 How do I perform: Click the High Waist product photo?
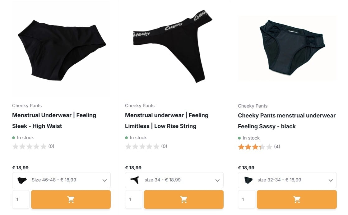pos(61,50)
